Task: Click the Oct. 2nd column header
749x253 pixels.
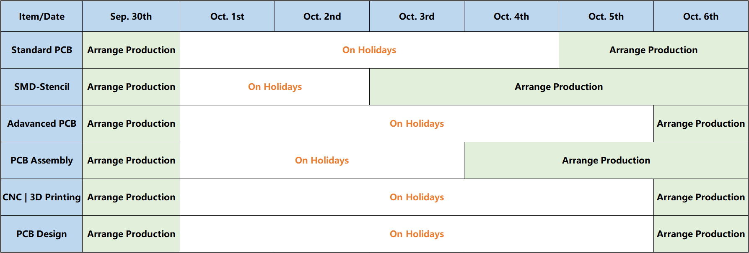Action: click(322, 16)
